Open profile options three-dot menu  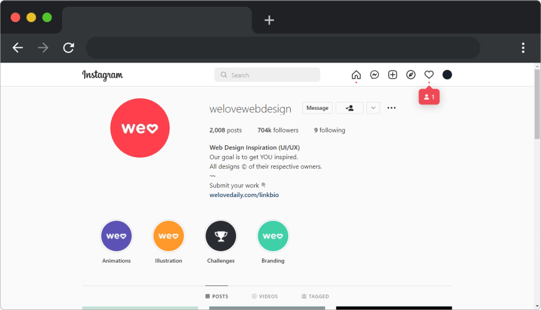[x=391, y=108]
